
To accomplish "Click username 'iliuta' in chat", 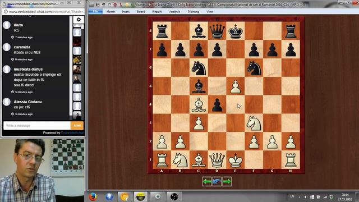I will 19,25.
